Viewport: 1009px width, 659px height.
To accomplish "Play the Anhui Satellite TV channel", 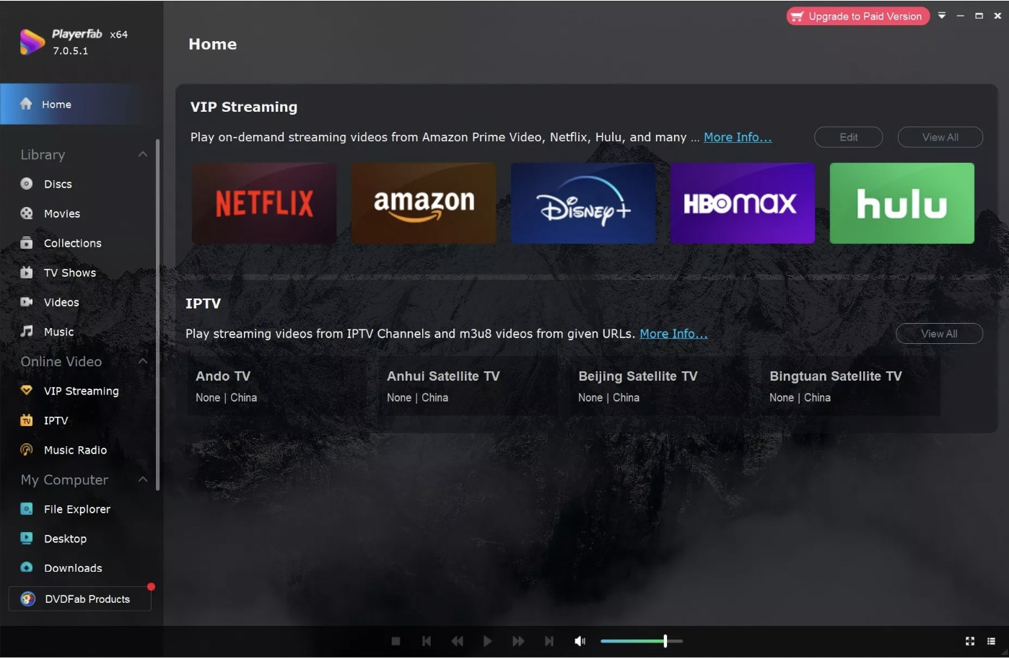I will pos(470,386).
